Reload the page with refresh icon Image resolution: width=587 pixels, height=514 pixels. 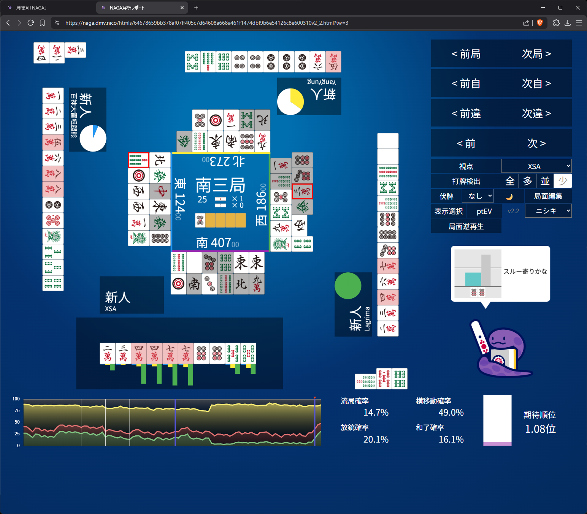pos(31,23)
